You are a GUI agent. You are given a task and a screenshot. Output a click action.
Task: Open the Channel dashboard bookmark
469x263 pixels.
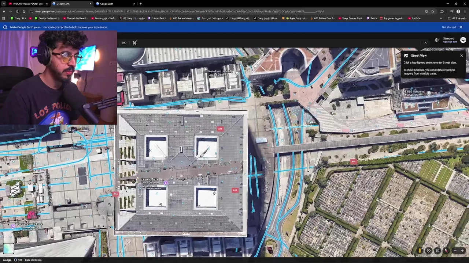tap(75, 18)
